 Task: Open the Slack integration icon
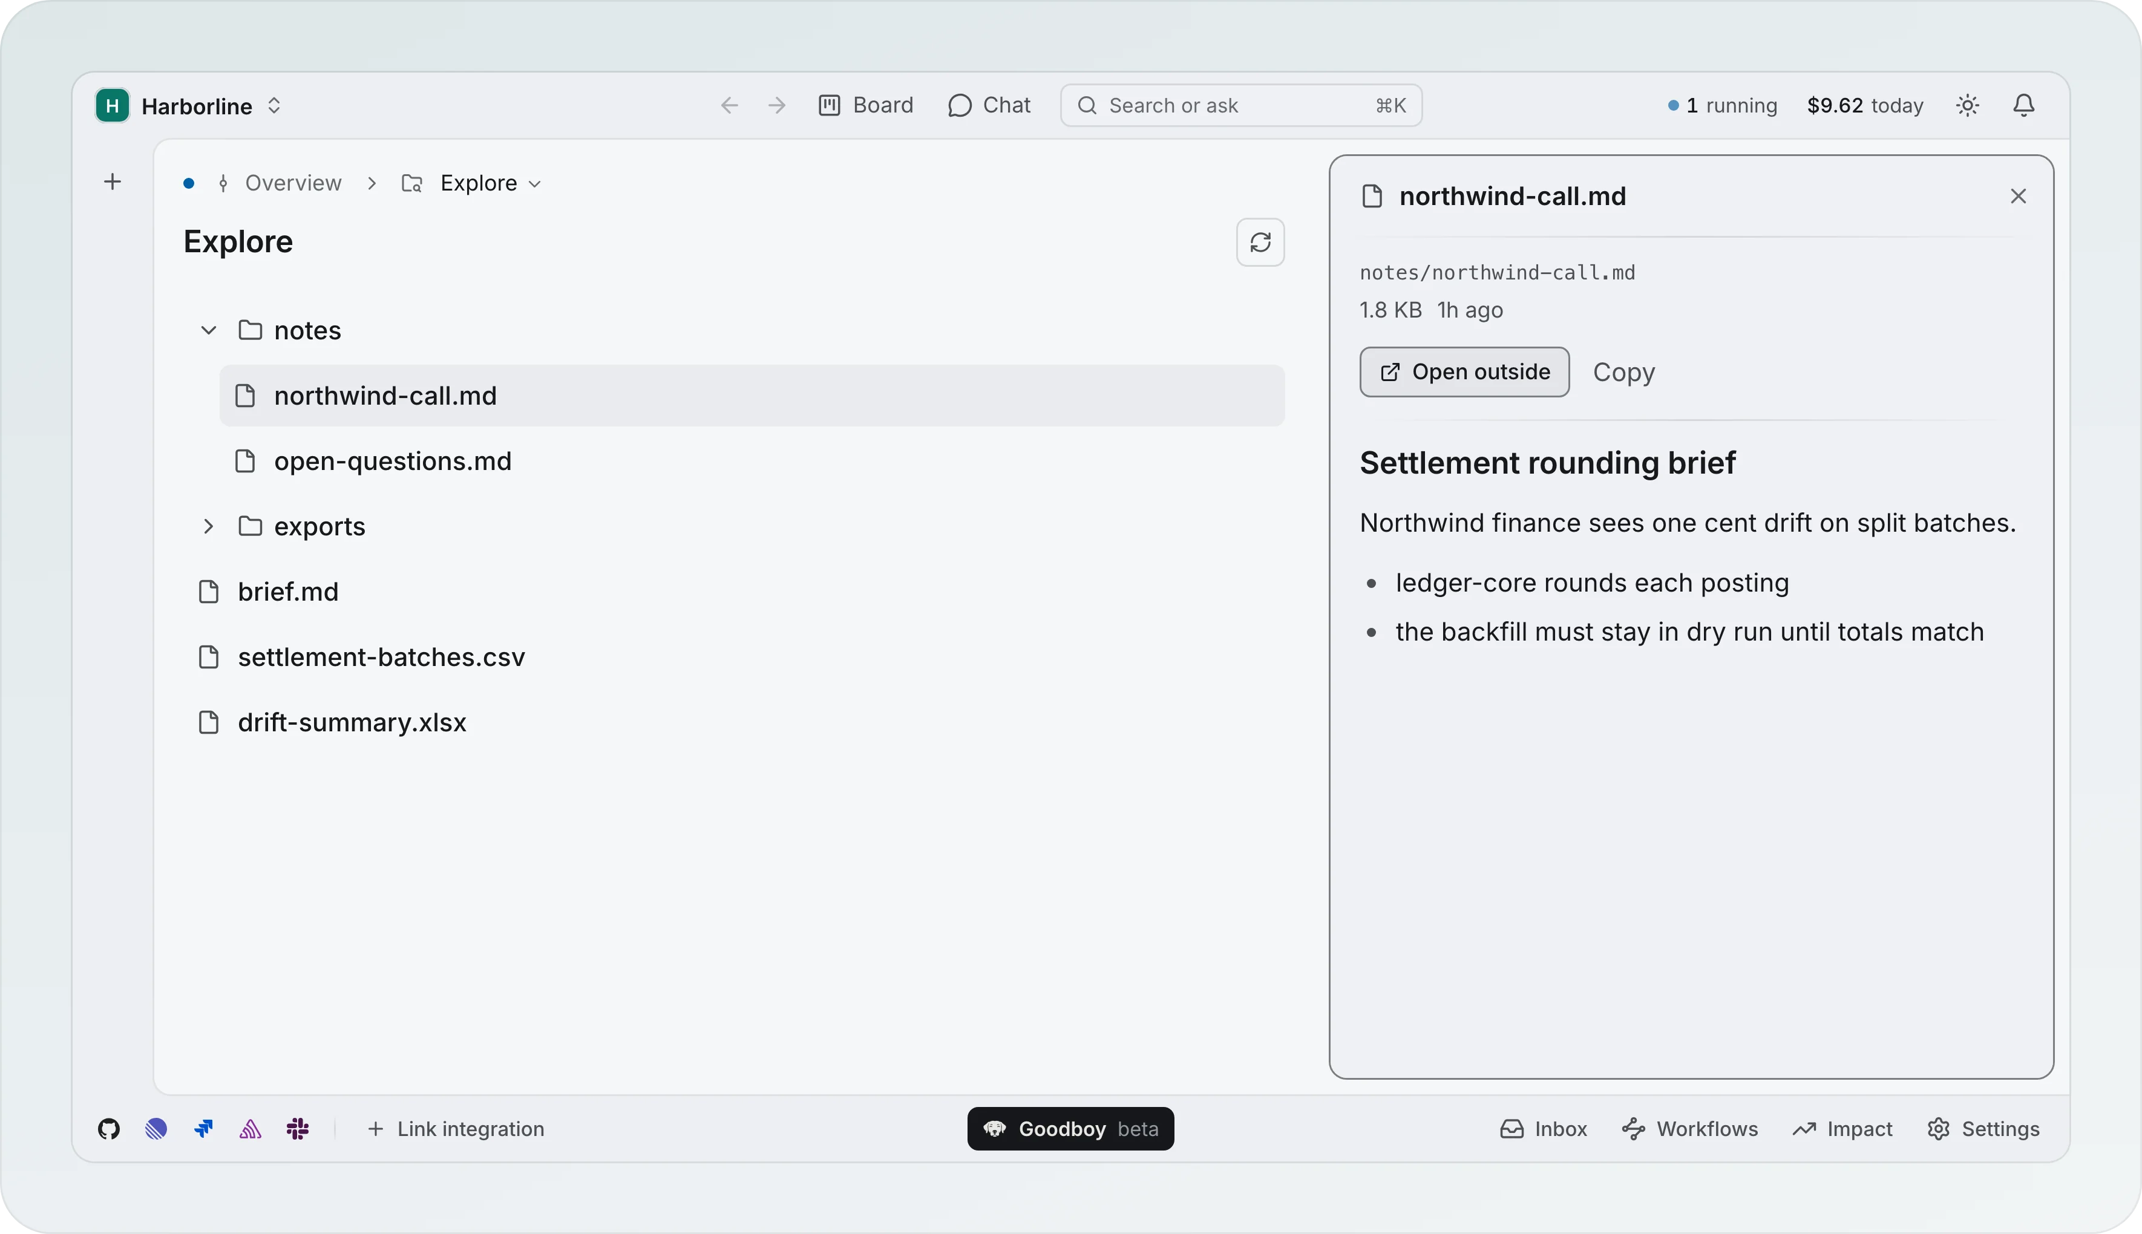(x=298, y=1129)
